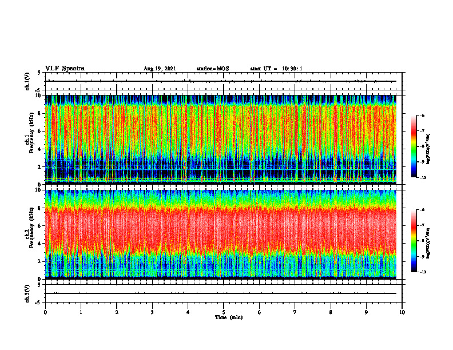Click the 9 minute time-axis tick label
The height and width of the screenshot is (350, 453).
(366, 312)
